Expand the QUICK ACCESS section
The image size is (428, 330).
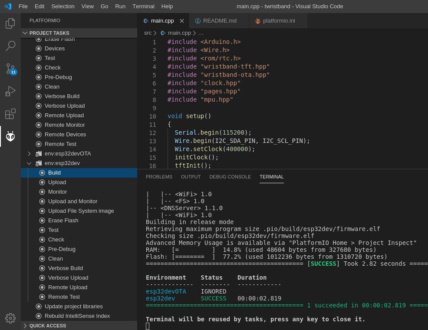25,326
